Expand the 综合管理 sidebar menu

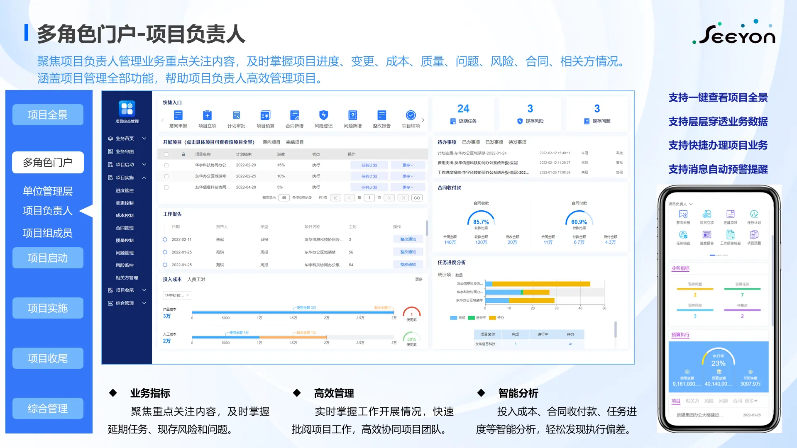pos(144,303)
